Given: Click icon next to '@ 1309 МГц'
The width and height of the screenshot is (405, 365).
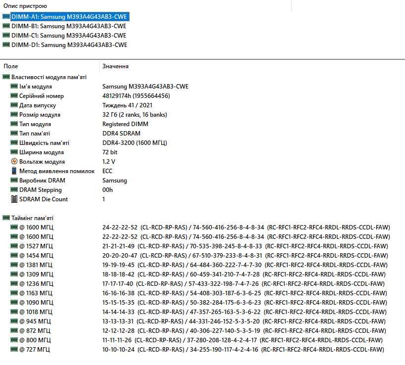Looking at the screenshot, I should [14, 274].
